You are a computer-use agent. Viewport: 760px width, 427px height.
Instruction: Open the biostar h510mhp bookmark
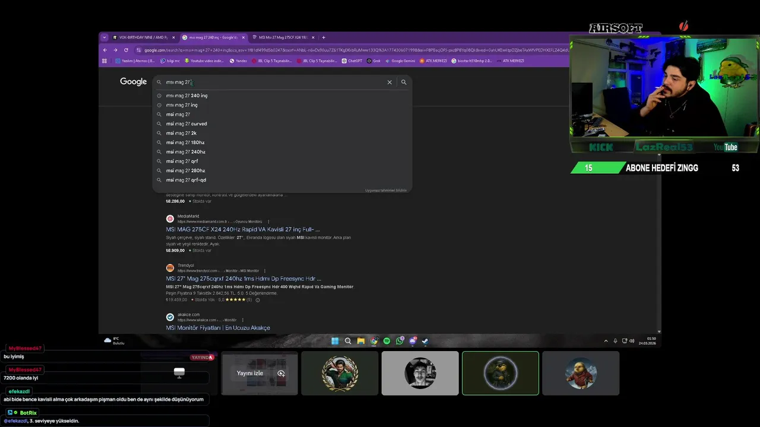(x=471, y=60)
